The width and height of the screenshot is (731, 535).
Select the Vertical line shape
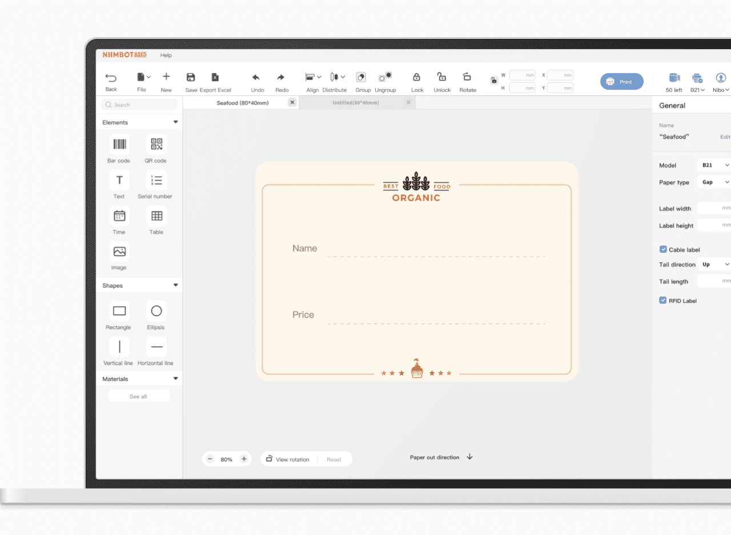point(119,346)
